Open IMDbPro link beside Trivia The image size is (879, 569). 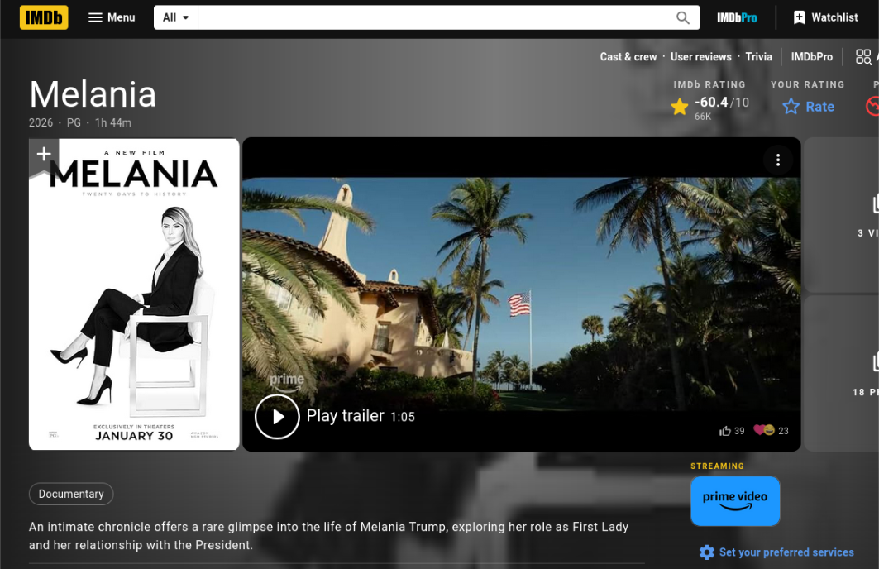pos(811,56)
